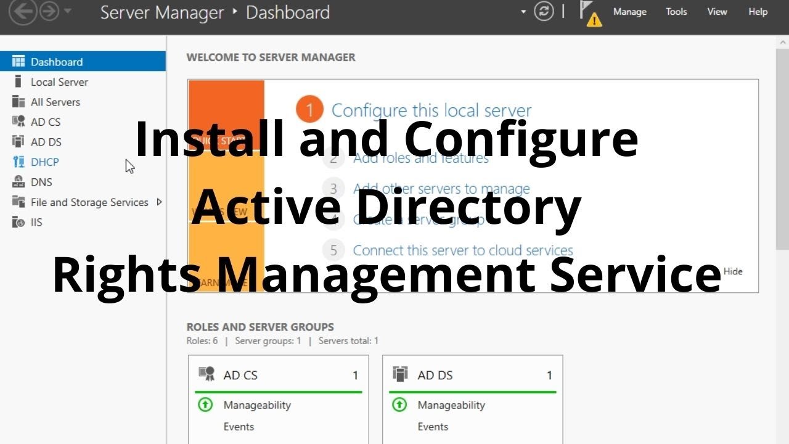
Task: Hide the welcome tile
Action: point(733,271)
